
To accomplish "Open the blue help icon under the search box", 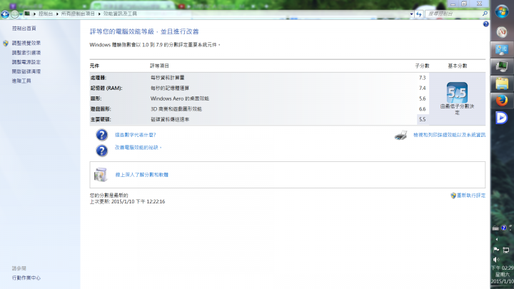I will point(486,24).
